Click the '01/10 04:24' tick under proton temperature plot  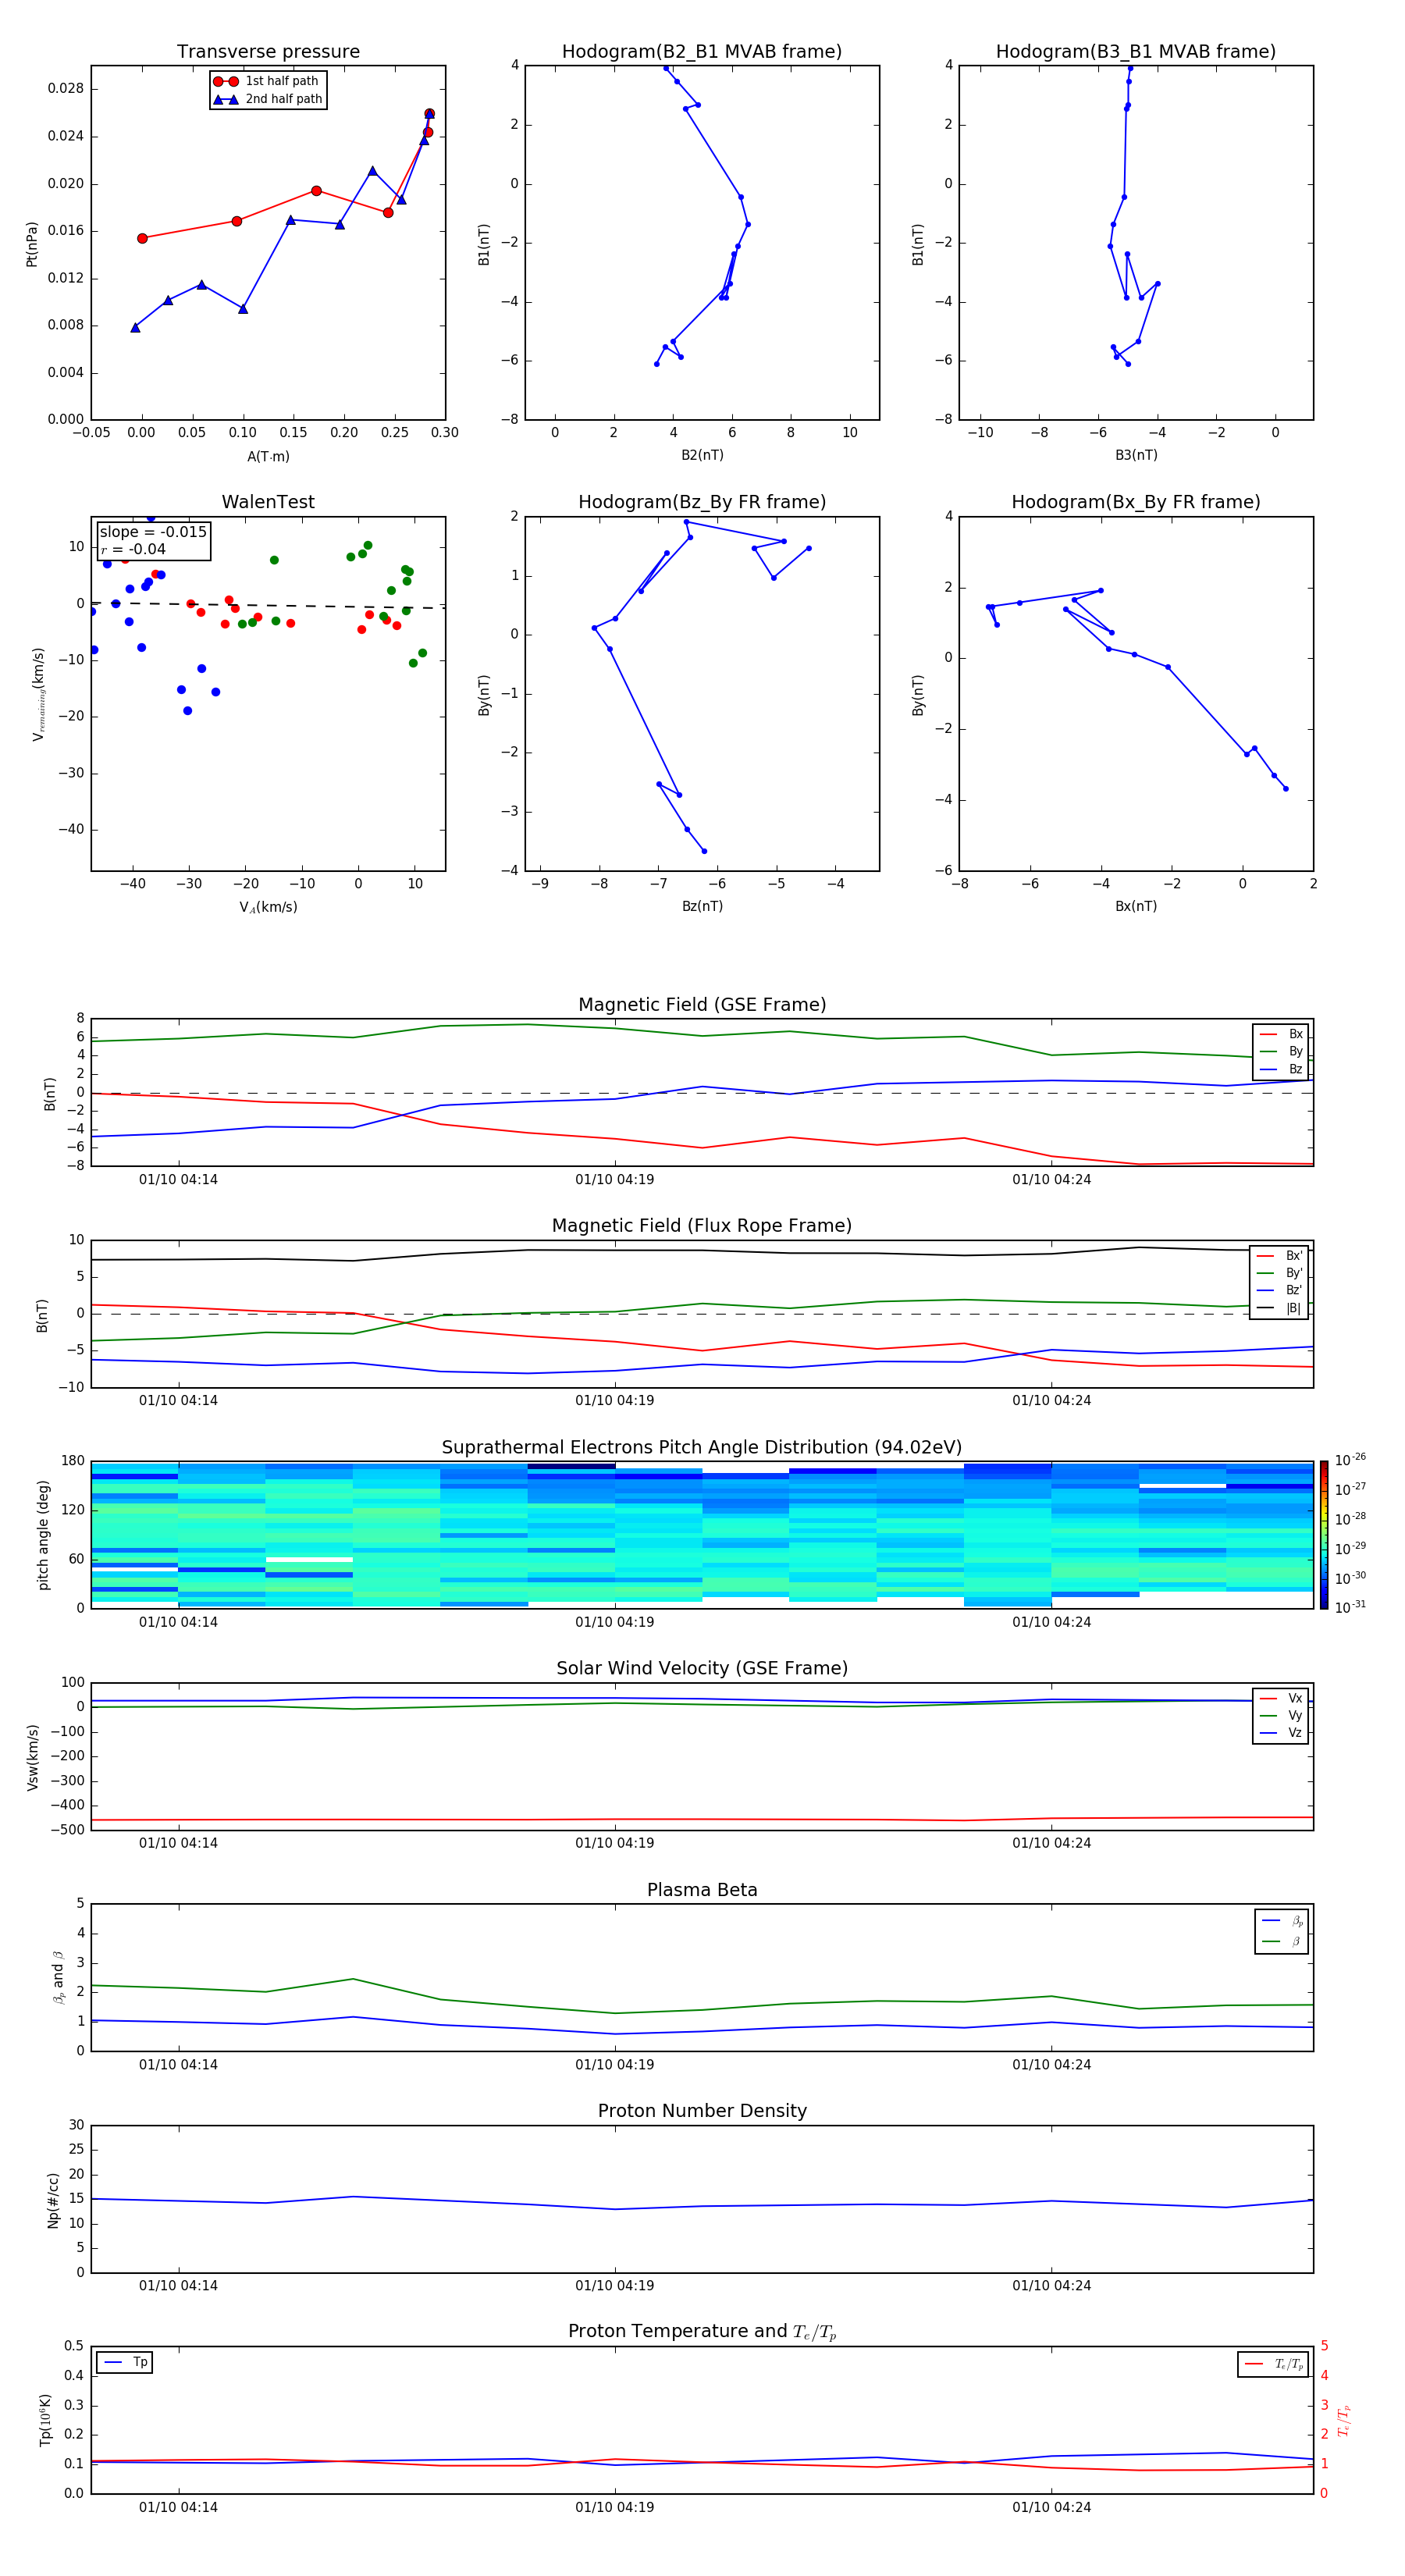1051,2507
